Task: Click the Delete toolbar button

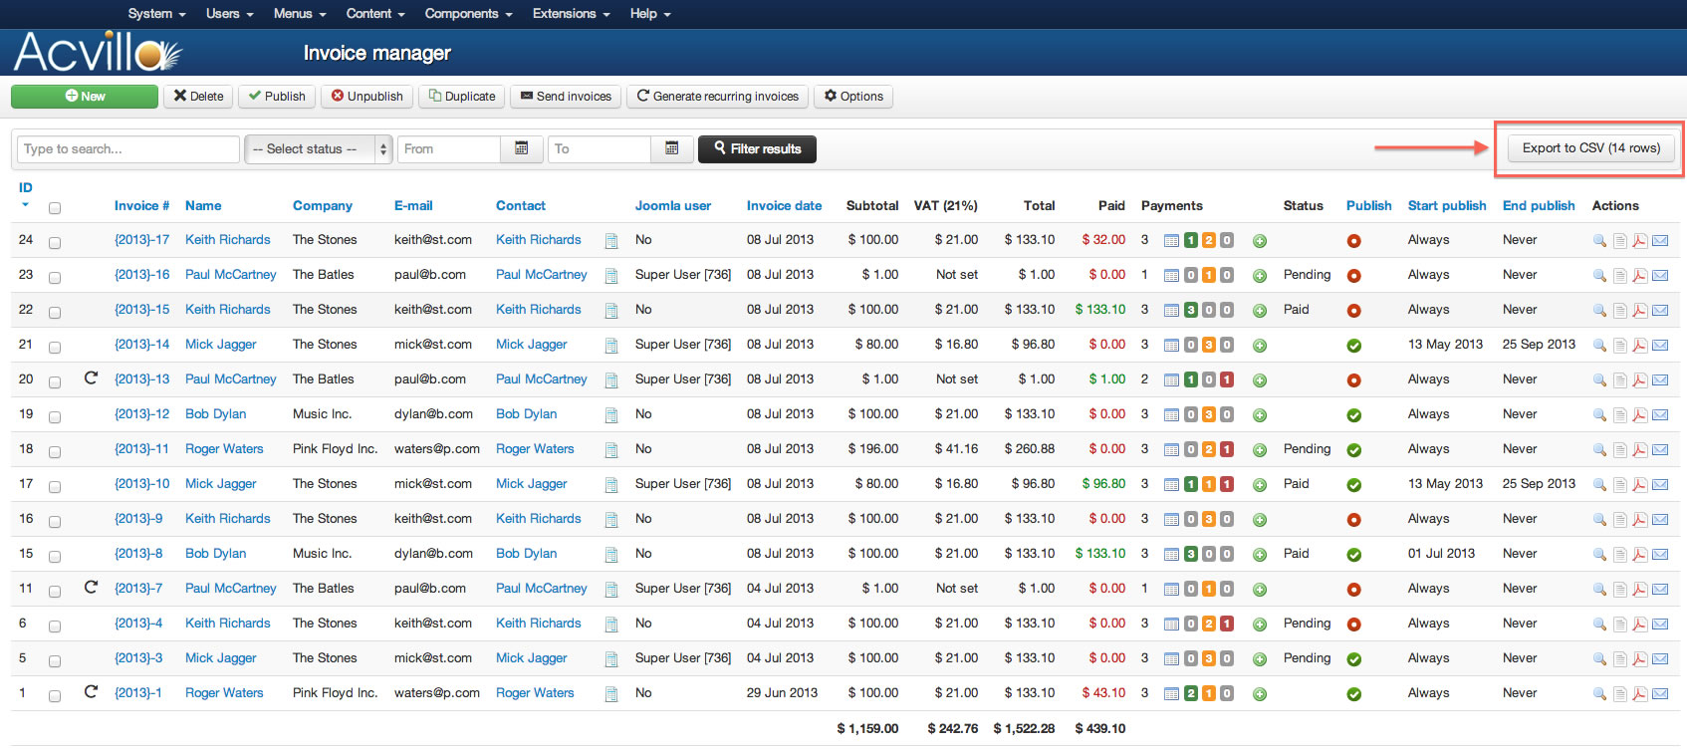Action: 198,96
